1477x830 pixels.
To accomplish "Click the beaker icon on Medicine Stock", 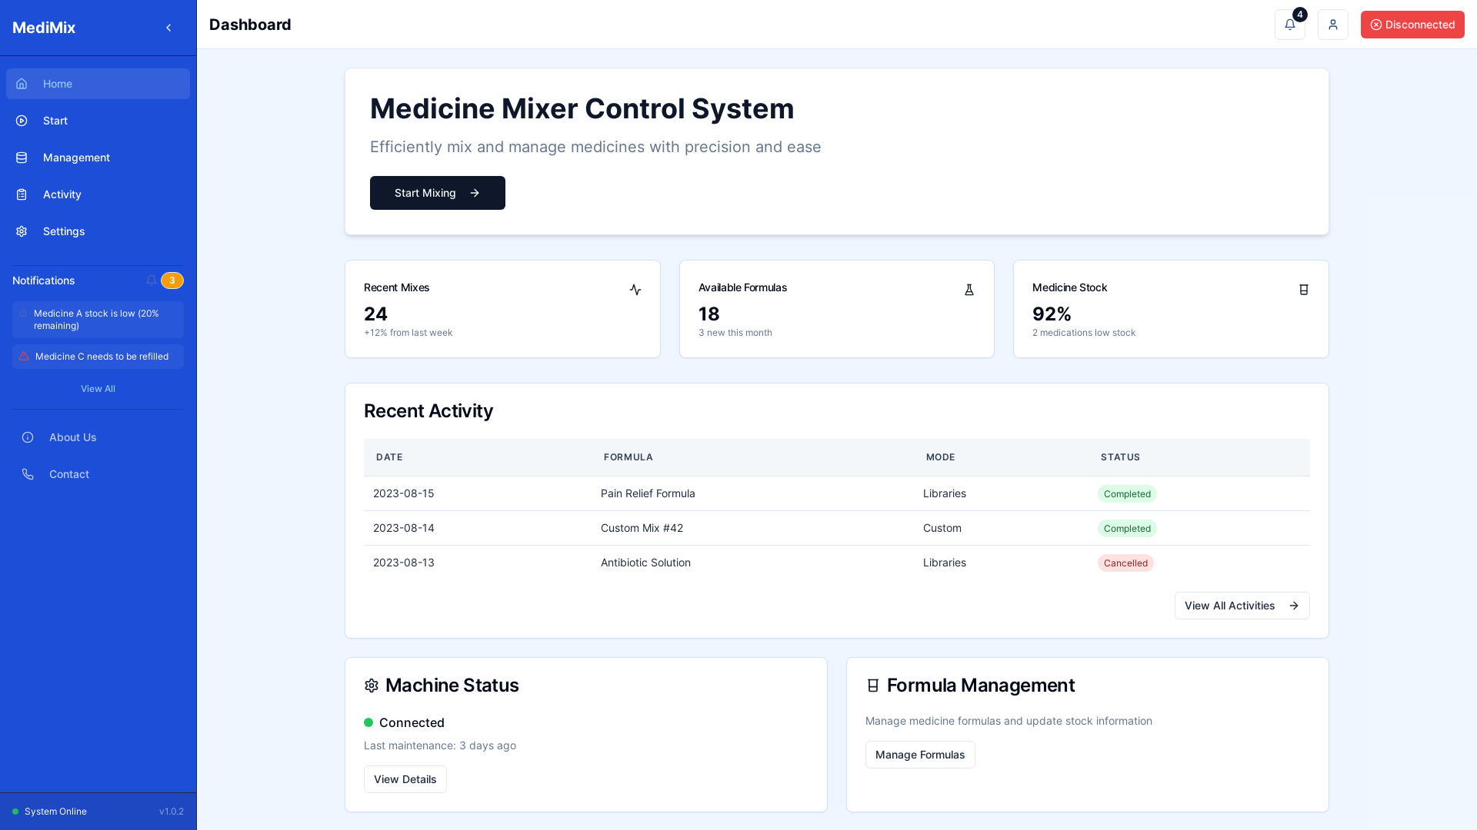I will [x=1303, y=290].
